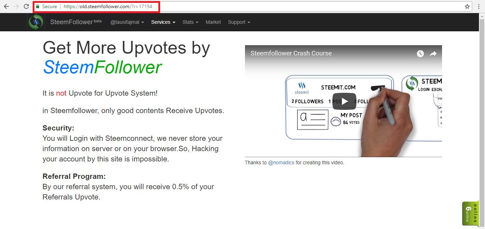The width and height of the screenshot is (485, 229).
Task: Click the SteemFollower logo icon
Action: 36,22
